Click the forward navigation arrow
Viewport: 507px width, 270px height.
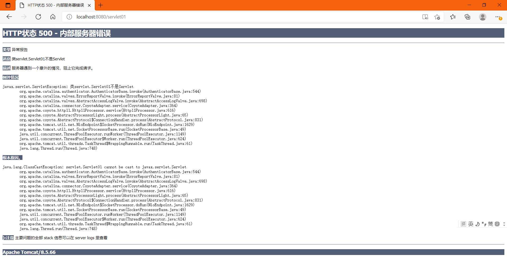point(24,17)
